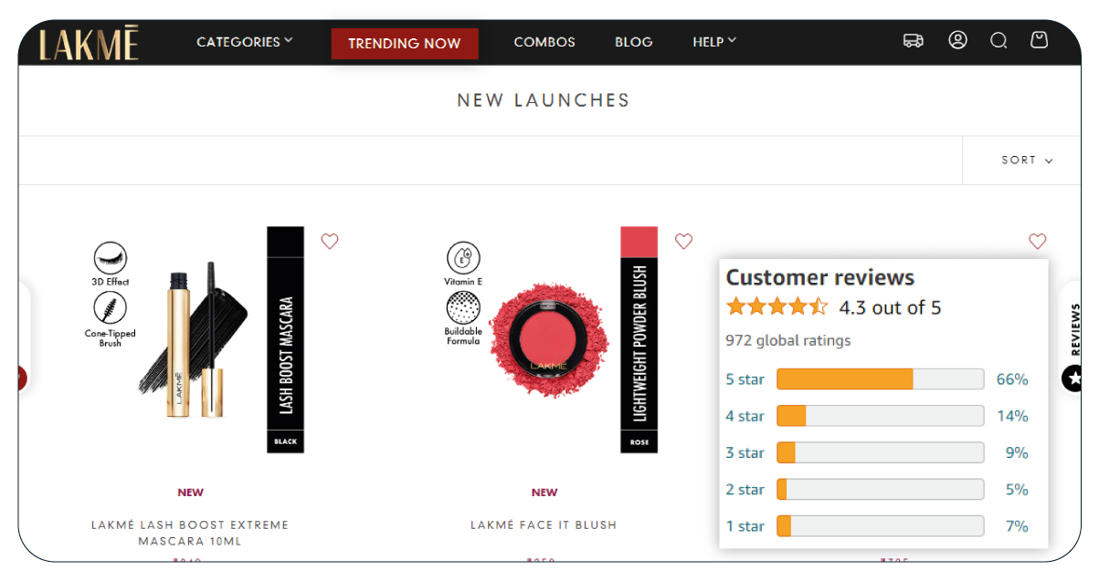Open the delivery truck tracking icon
Screen dimensions: 1099x581
pos(913,40)
